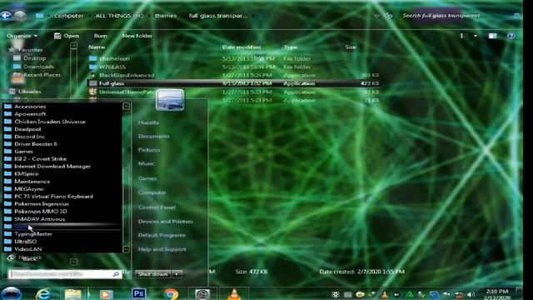Open Google Chrome from the taskbar
The image size is (533, 300).
[x=171, y=294]
